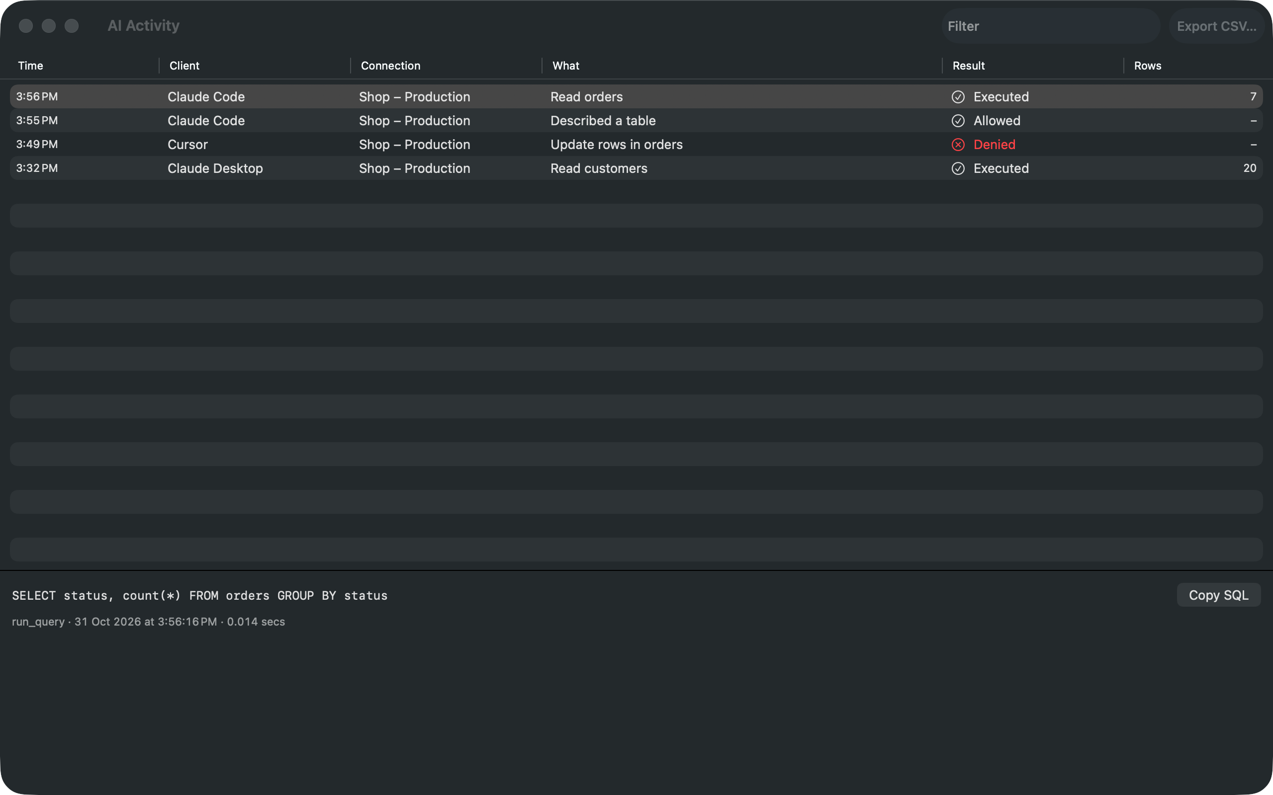Focus the Filter search field
This screenshot has height=795, width=1273.
click(x=1051, y=26)
